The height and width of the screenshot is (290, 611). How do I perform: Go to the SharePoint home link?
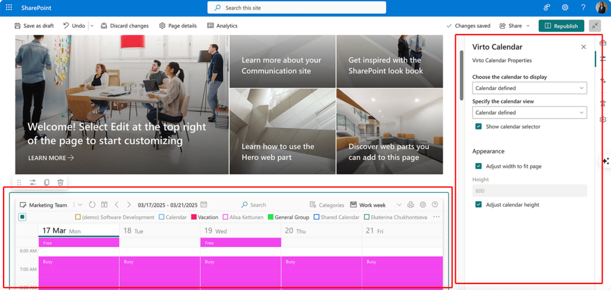click(x=36, y=8)
